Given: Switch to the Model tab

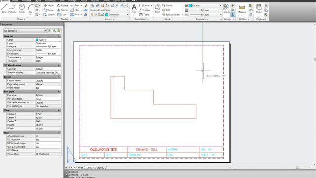Looking at the screenshot, I should click(x=80, y=168).
